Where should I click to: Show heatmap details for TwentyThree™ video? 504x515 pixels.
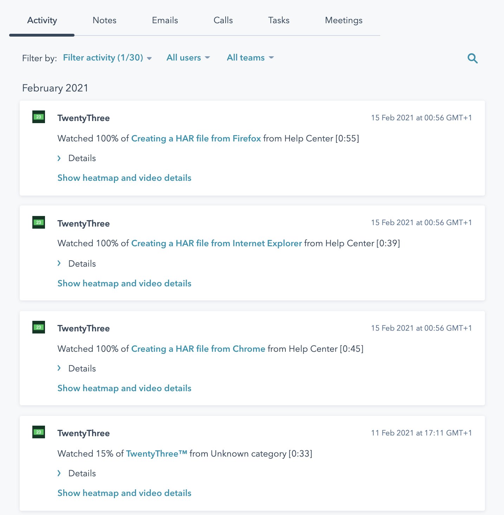click(124, 493)
